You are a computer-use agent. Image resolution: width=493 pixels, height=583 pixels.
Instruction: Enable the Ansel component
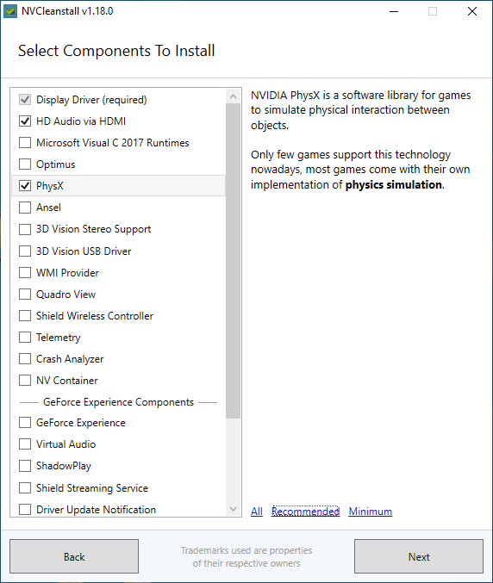click(x=25, y=208)
